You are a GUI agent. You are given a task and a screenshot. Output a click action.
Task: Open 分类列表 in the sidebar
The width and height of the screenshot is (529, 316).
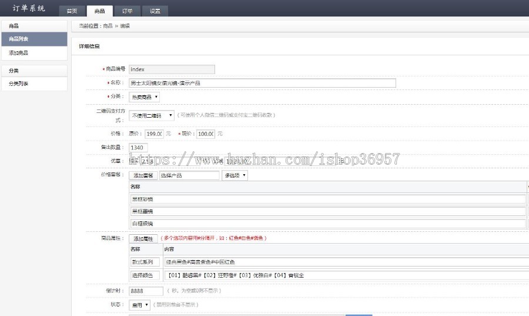(34, 84)
